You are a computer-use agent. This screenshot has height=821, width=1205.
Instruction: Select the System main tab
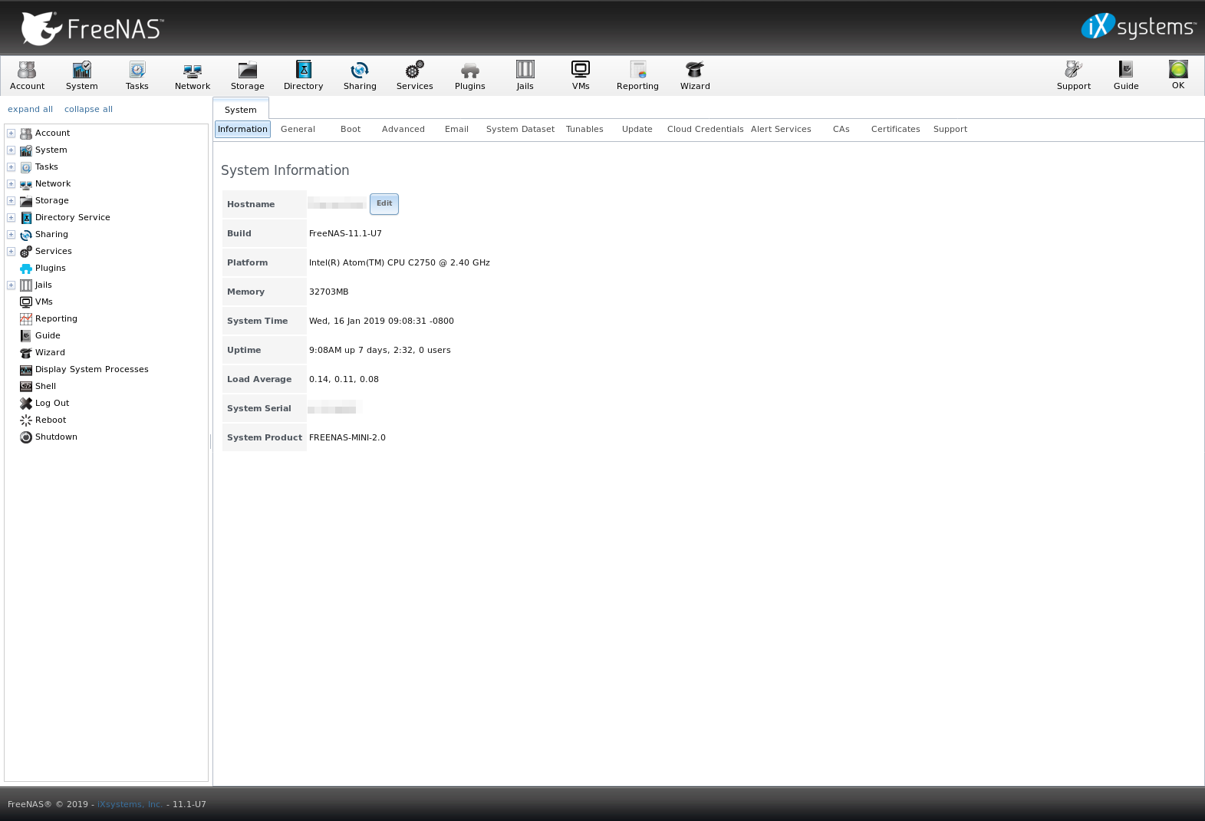click(x=241, y=110)
